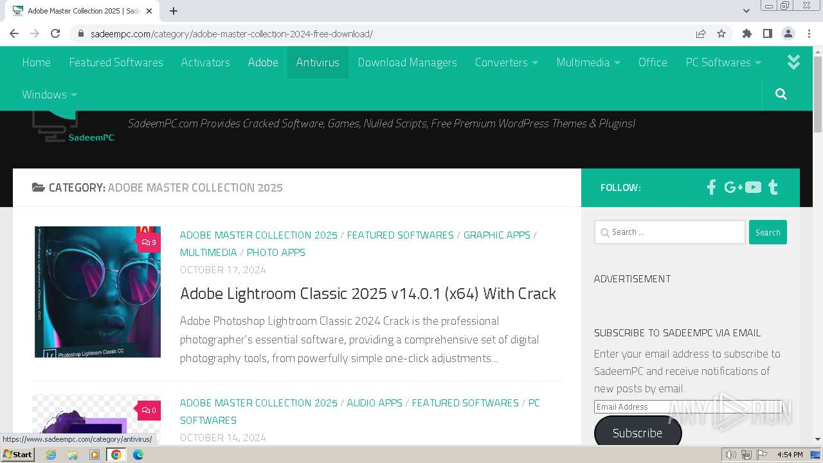Open Featured Softwares category of second post

(465, 403)
